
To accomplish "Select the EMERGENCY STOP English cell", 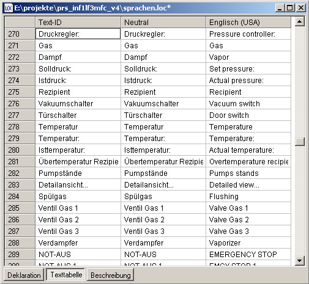I will (x=248, y=254).
